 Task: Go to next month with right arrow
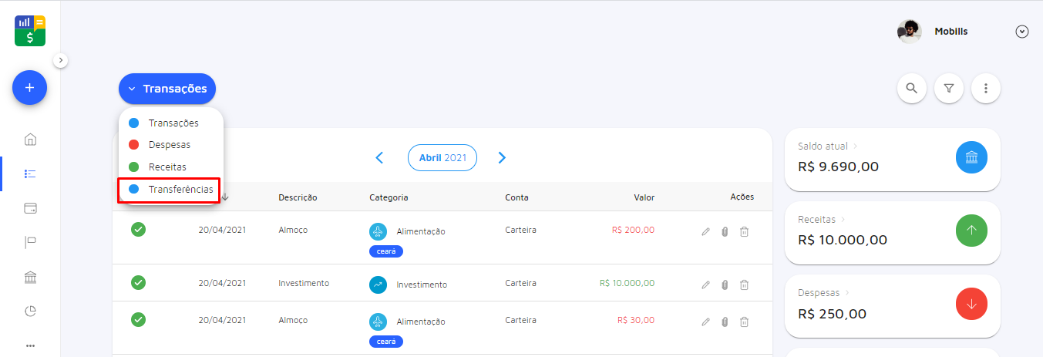coord(502,157)
